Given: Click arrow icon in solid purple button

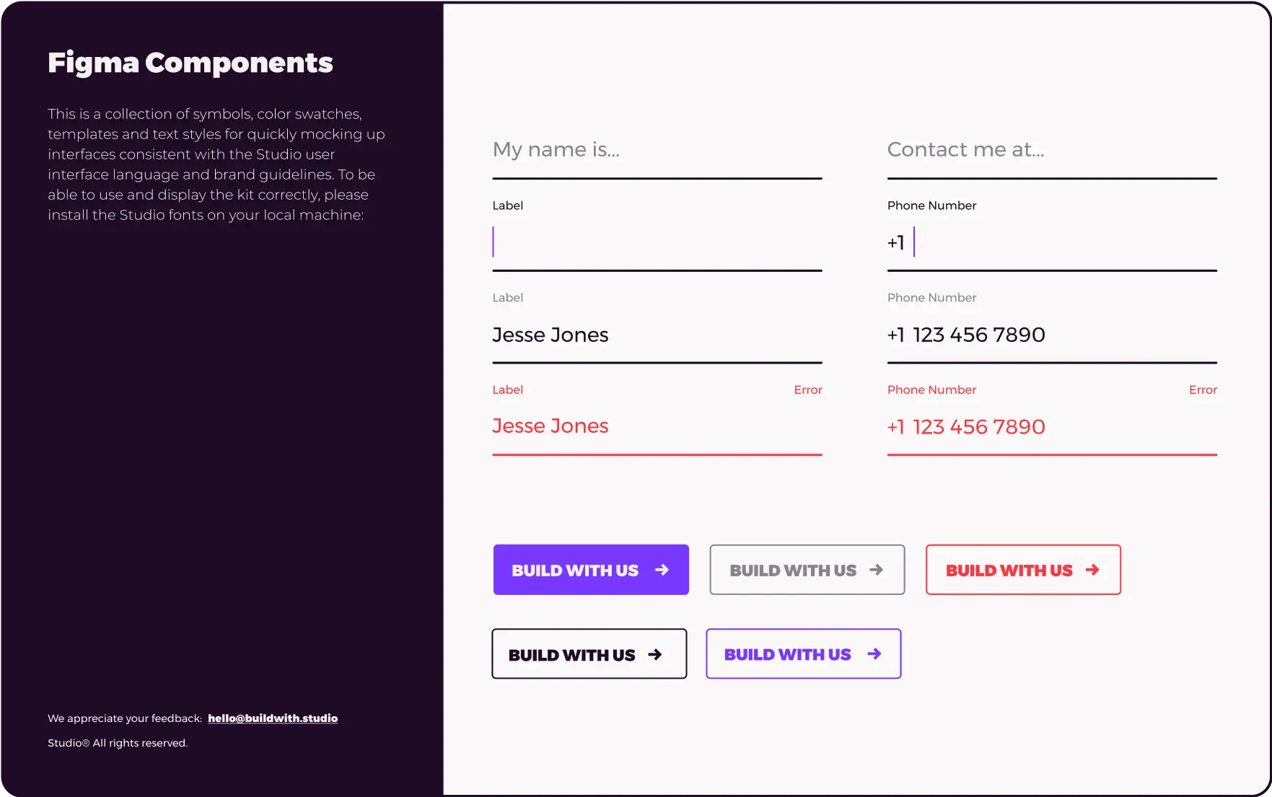Looking at the screenshot, I should (x=662, y=570).
